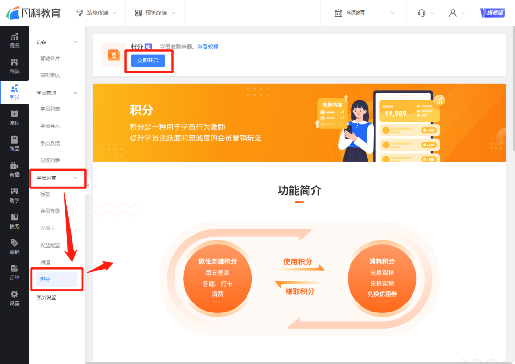
Task: Select the 课程 (Courses) sidebar icon
Action: point(14,118)
